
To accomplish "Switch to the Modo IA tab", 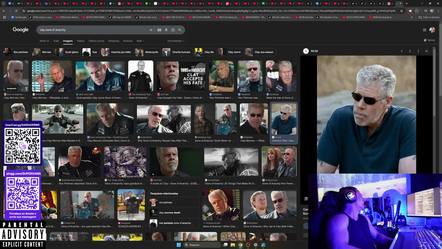I will point(44,41).
